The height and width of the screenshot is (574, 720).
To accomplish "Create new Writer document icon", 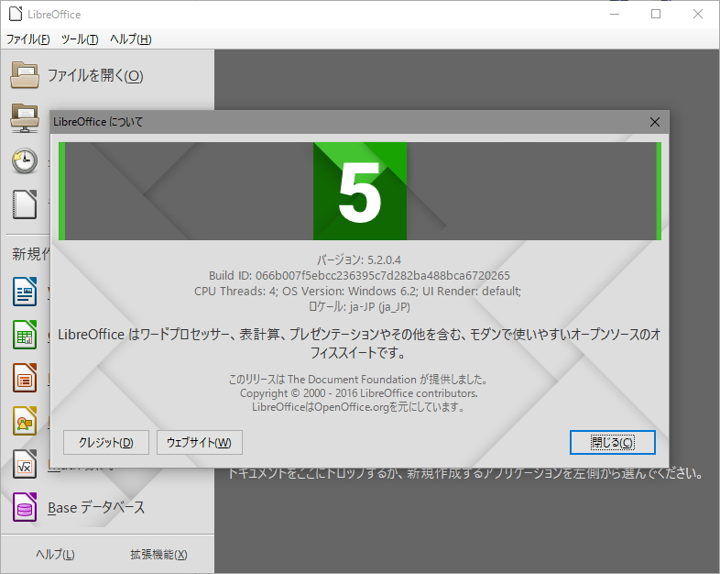I will 25,292.
